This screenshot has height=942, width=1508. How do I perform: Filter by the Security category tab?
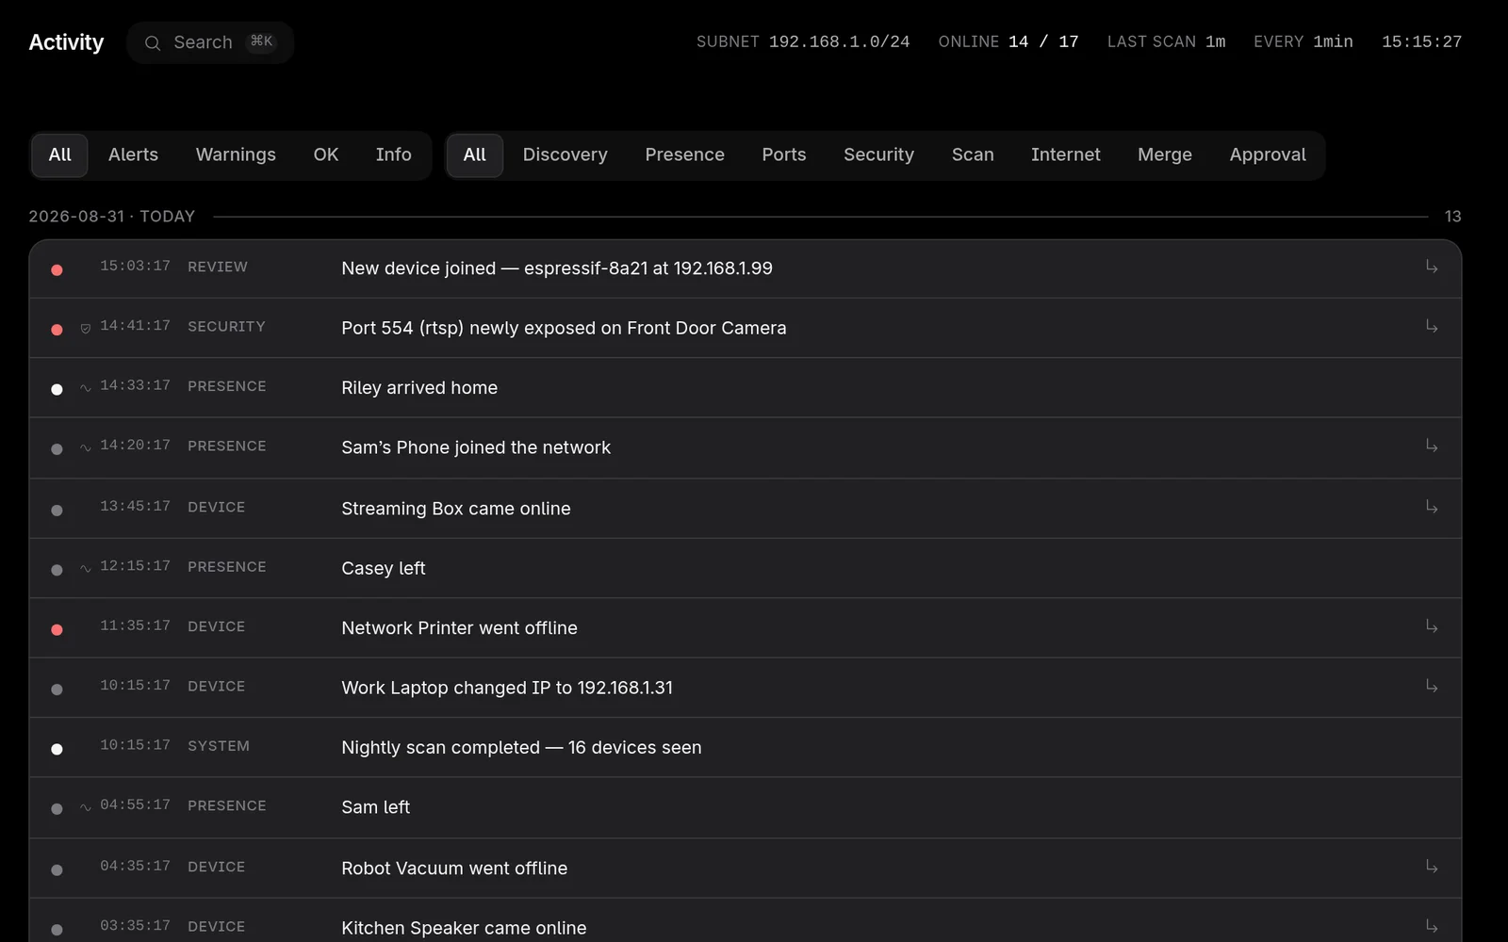pos(879,155)
